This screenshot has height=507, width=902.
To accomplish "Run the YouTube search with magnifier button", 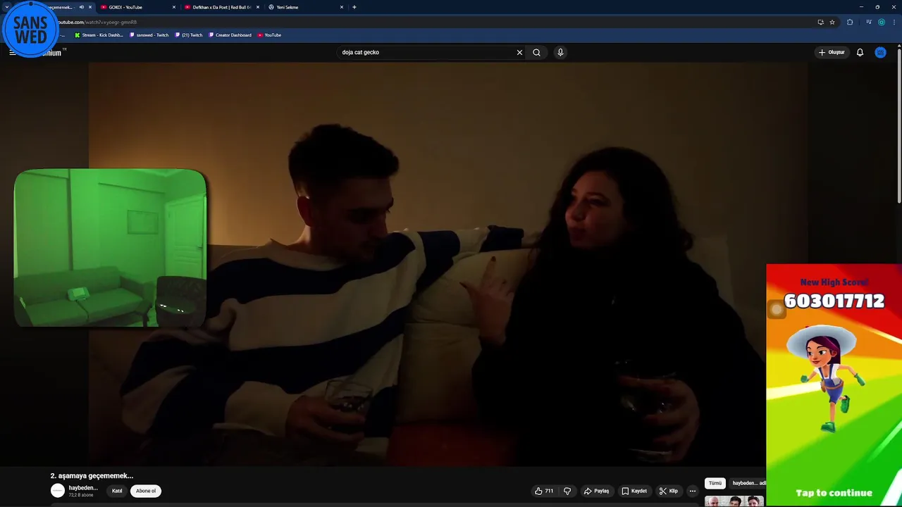I will tap(536, 52).
